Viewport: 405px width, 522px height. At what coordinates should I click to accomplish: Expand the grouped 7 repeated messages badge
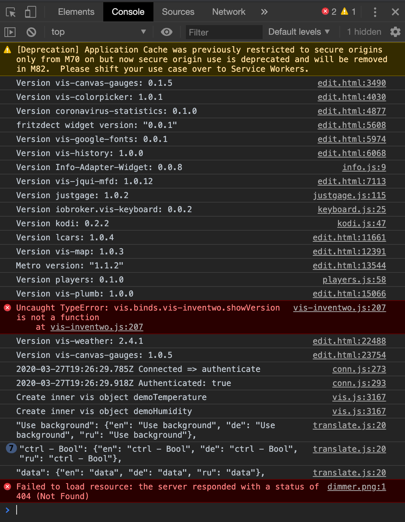[11, 449]
